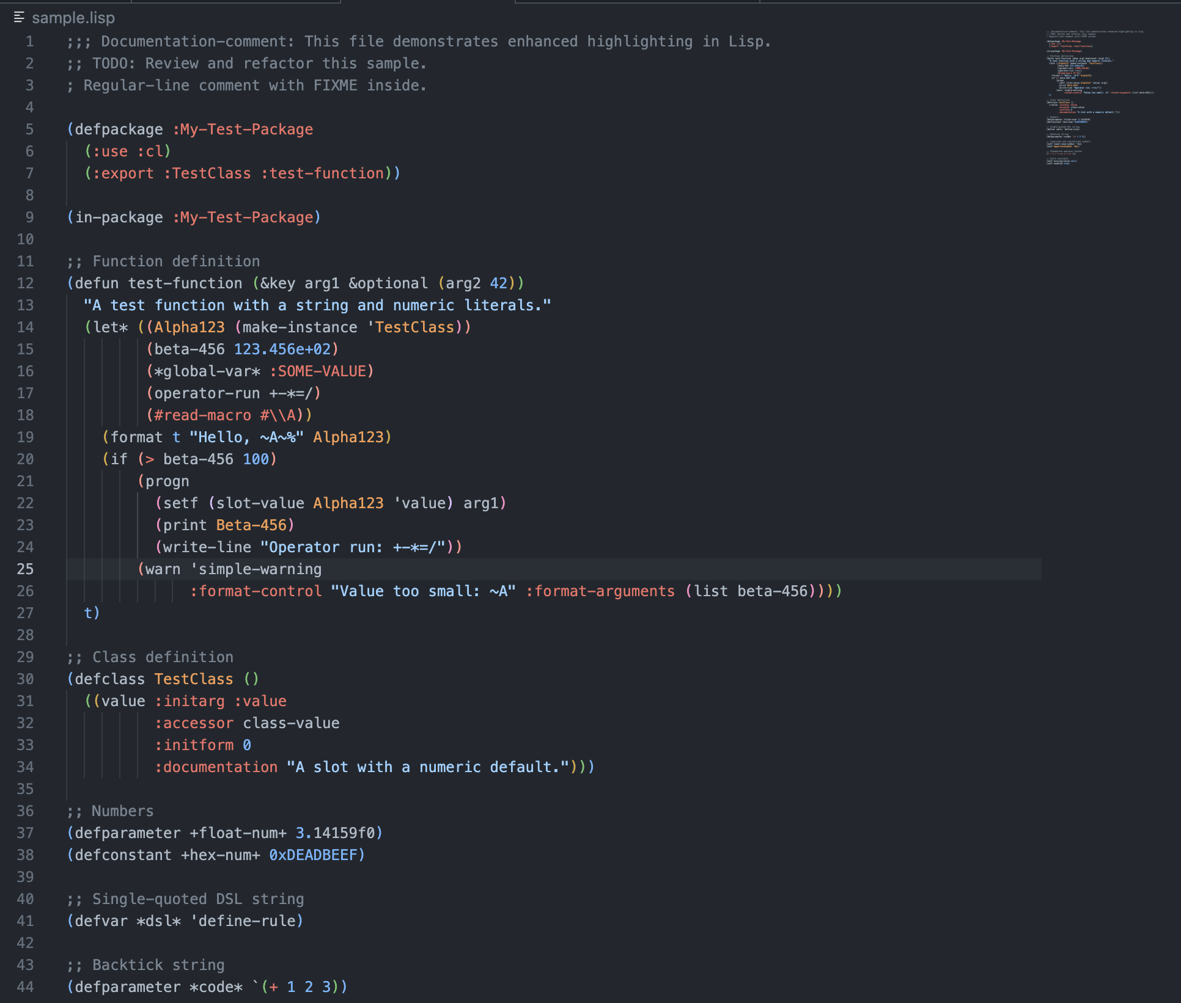Viewport: 1181px width, 1003px height.
Task: Click the TestClass name after defclass
Action: (x=193, y=679)
